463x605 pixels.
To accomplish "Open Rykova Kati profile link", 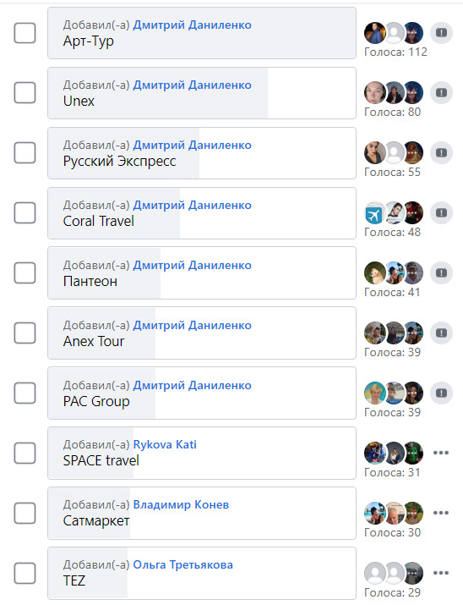I will [165, 444].
